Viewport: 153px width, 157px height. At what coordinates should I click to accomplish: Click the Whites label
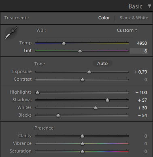coord(24,107)
